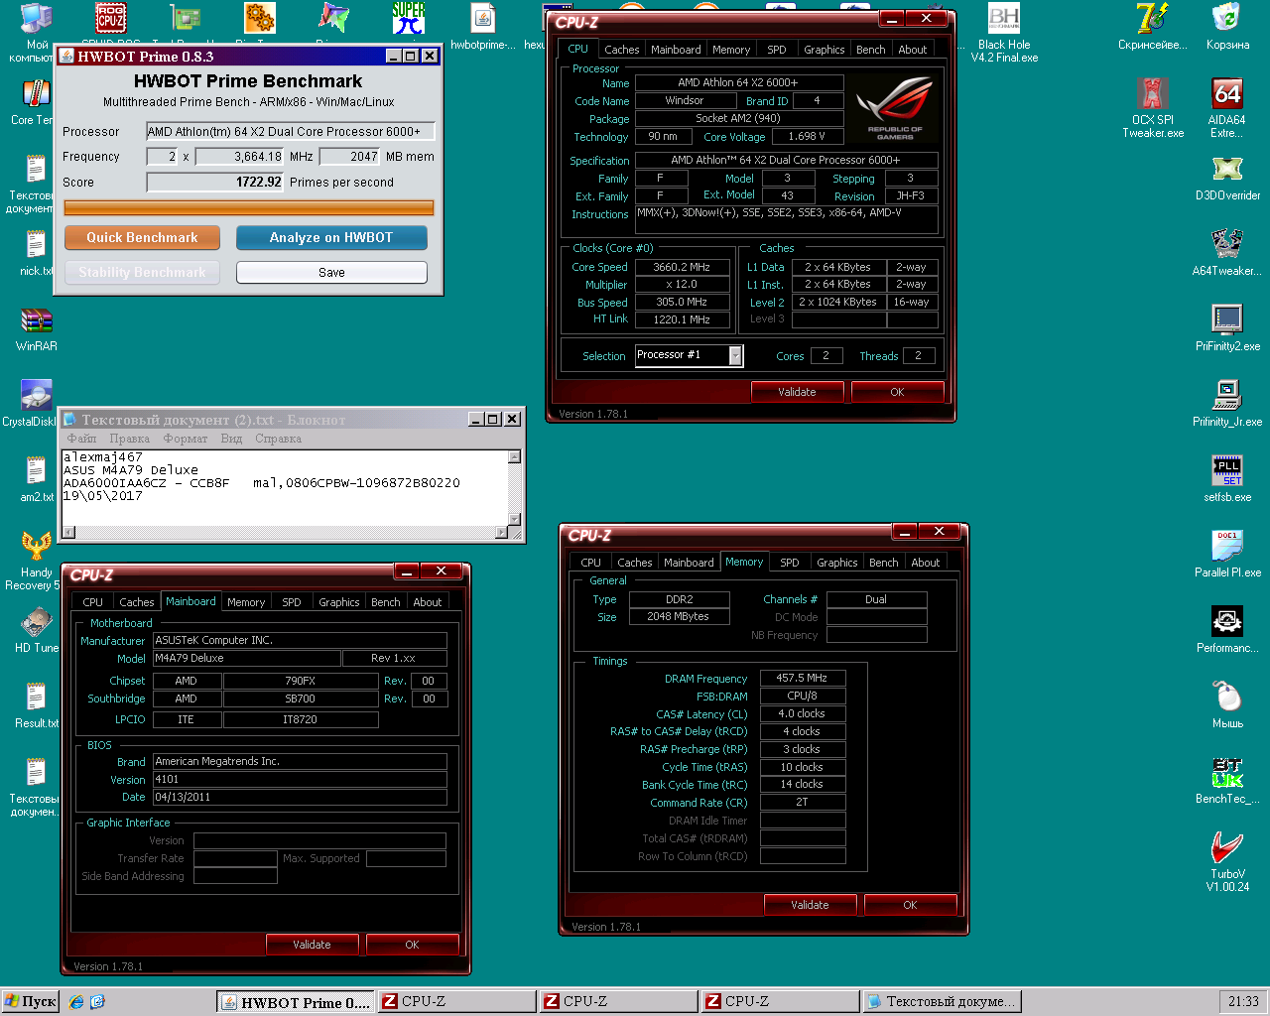Image resolution: width=1270 pixels, height=1016 pixels.
Task: Open Правка menu in Notepad
Action: tap(130, 438)
